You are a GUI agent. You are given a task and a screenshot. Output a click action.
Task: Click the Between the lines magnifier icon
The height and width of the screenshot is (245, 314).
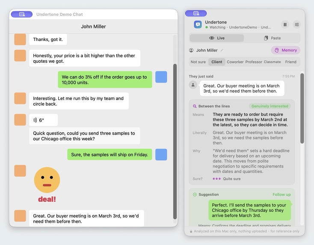pyautogui.click(x=195, y=106)
